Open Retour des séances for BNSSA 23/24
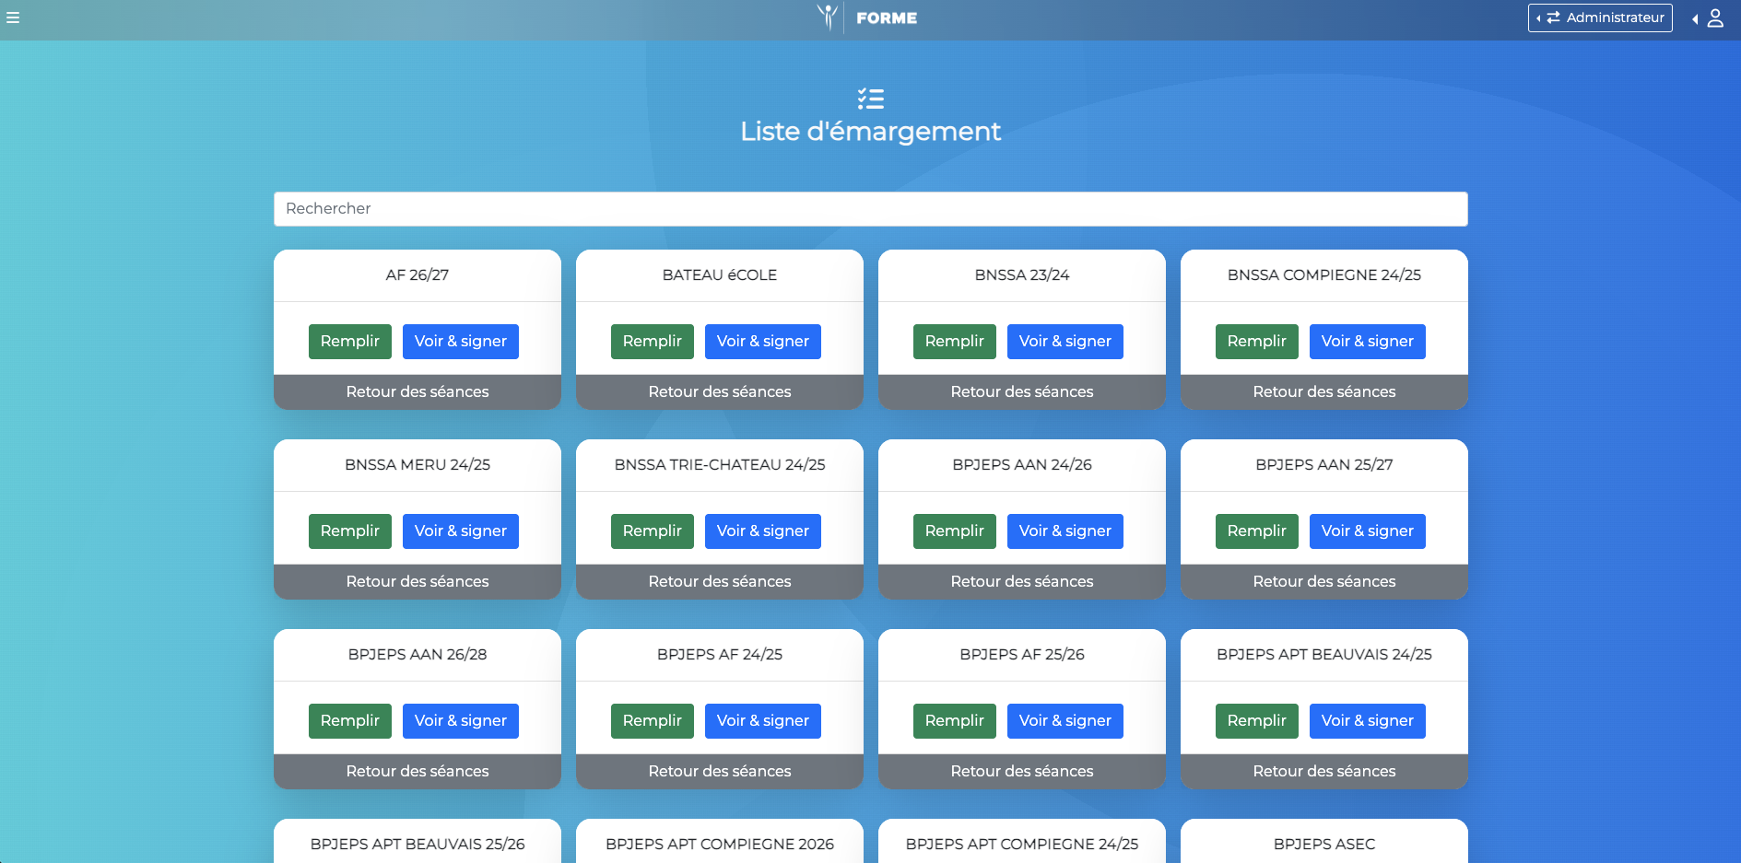The width and height of the screenshot is (1741, 863). [1022, 392]
